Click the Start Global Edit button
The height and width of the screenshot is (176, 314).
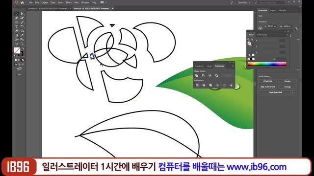point(276,92)
